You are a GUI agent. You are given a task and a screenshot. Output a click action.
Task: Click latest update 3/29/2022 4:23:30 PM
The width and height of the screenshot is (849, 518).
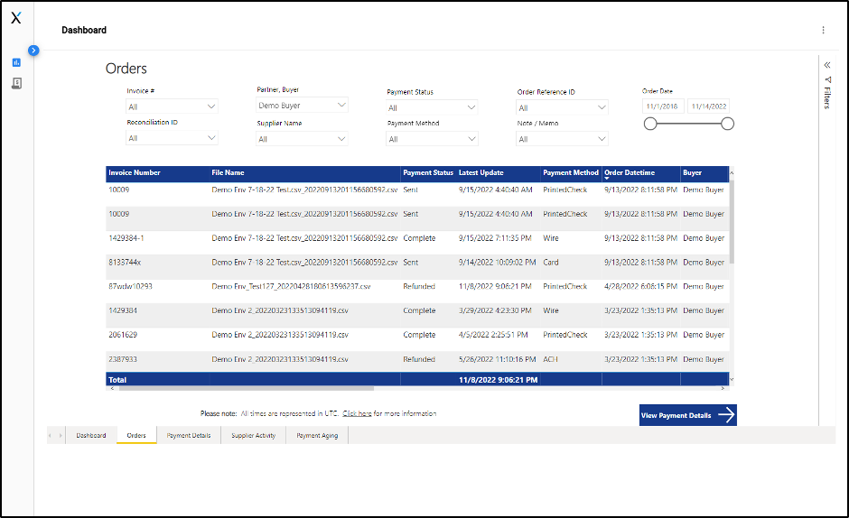tap(495, 310)
